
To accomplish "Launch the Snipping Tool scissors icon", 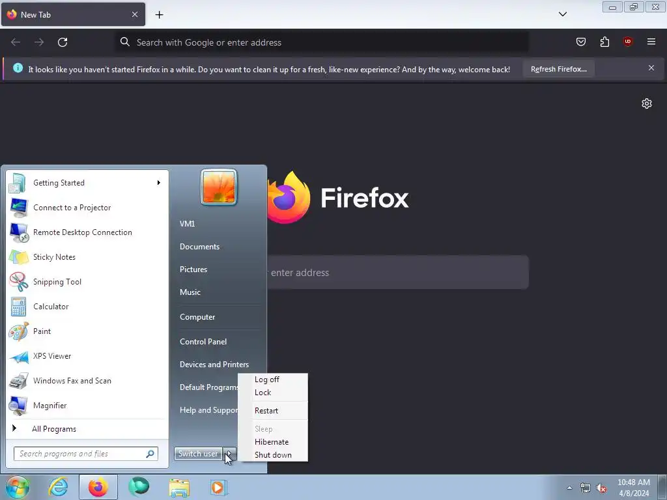I will click(x=18, y=282).
